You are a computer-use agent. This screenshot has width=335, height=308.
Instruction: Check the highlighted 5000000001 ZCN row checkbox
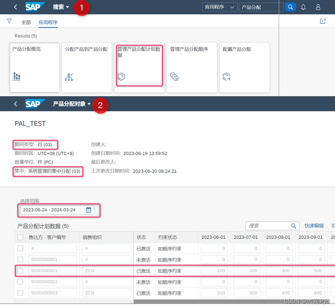tap(21, 270)
